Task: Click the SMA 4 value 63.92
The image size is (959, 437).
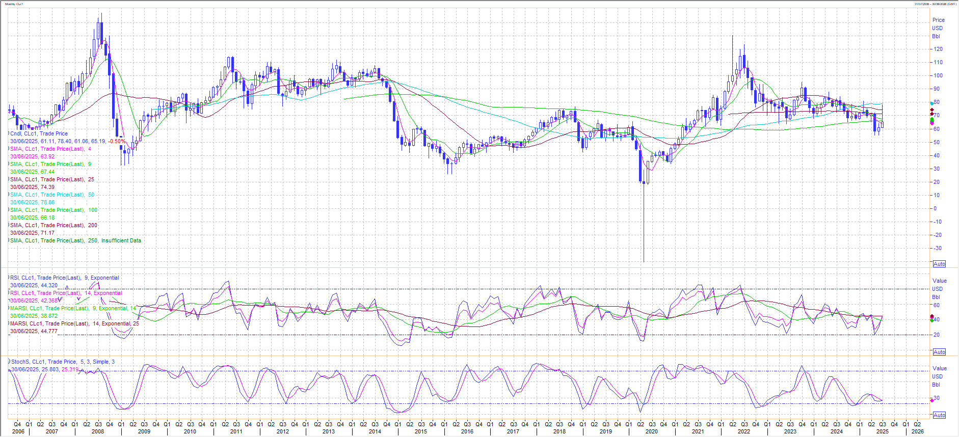Action: coord(47,156)
